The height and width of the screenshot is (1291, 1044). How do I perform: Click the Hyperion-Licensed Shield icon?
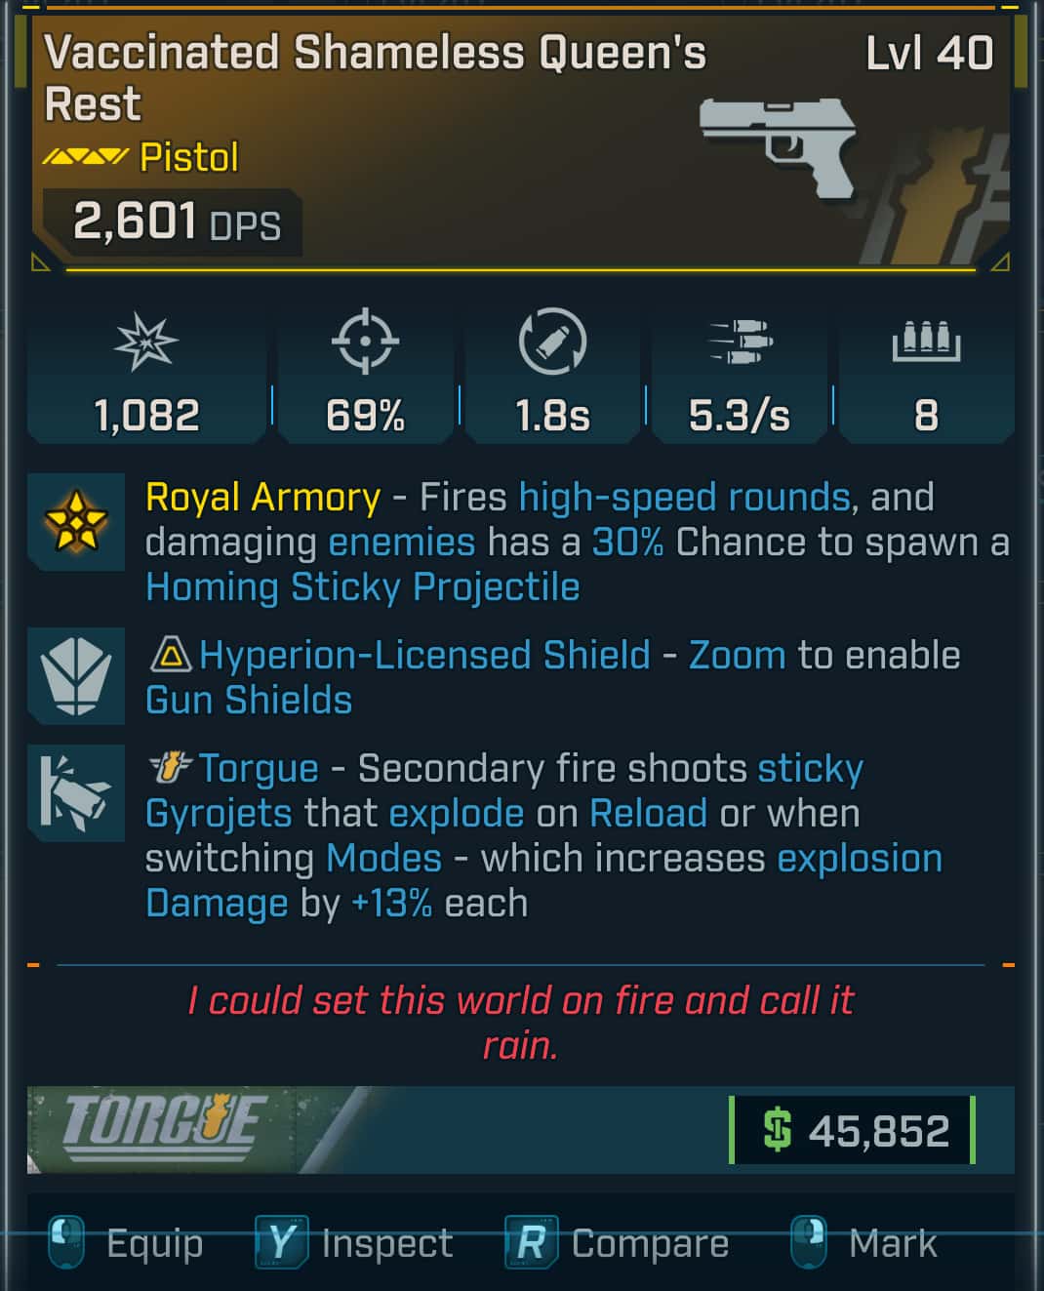click(76, 675)
